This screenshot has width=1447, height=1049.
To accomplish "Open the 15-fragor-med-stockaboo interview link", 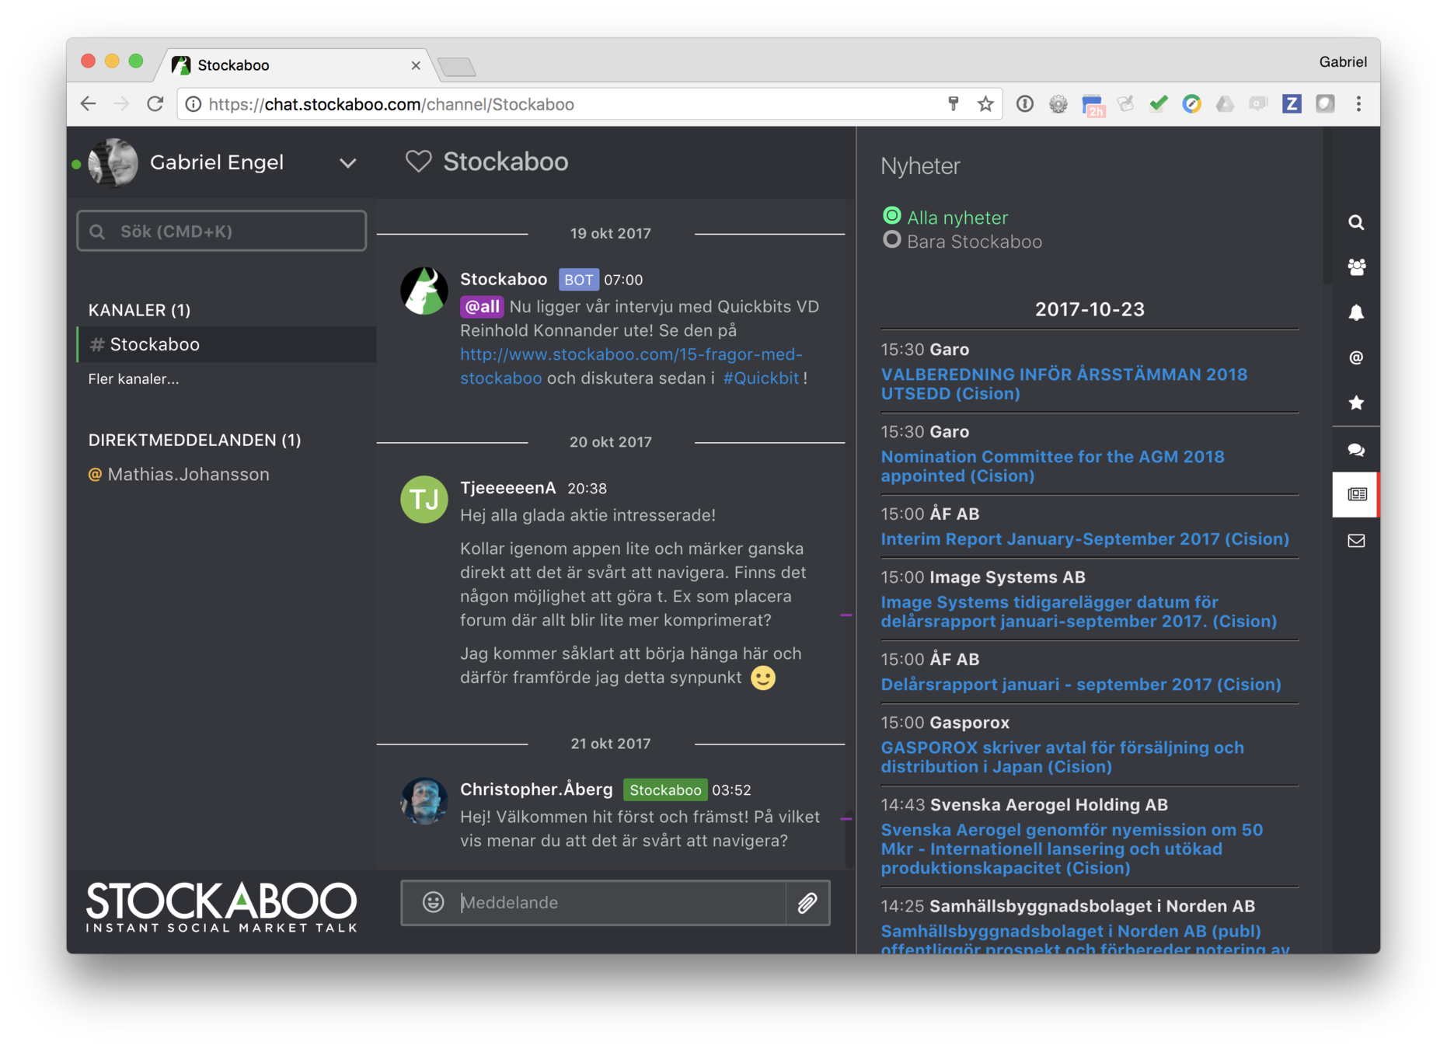I will point(631,366).
